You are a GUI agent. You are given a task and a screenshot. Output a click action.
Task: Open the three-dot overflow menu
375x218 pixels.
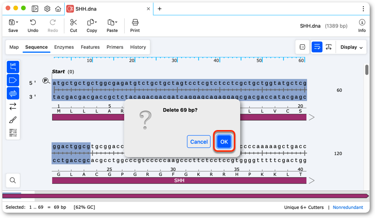(x=363, y=9)
